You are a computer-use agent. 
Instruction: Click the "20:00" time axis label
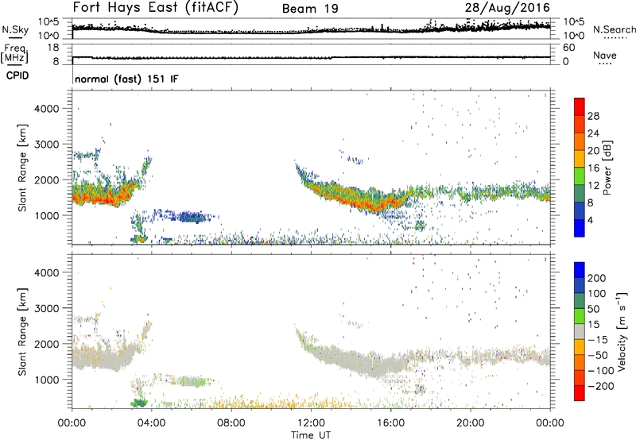pos(470,423)
